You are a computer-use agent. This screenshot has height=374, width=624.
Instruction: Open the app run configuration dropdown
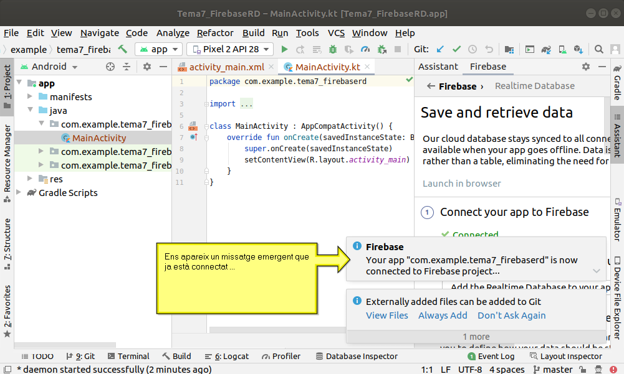coord(159,49)
